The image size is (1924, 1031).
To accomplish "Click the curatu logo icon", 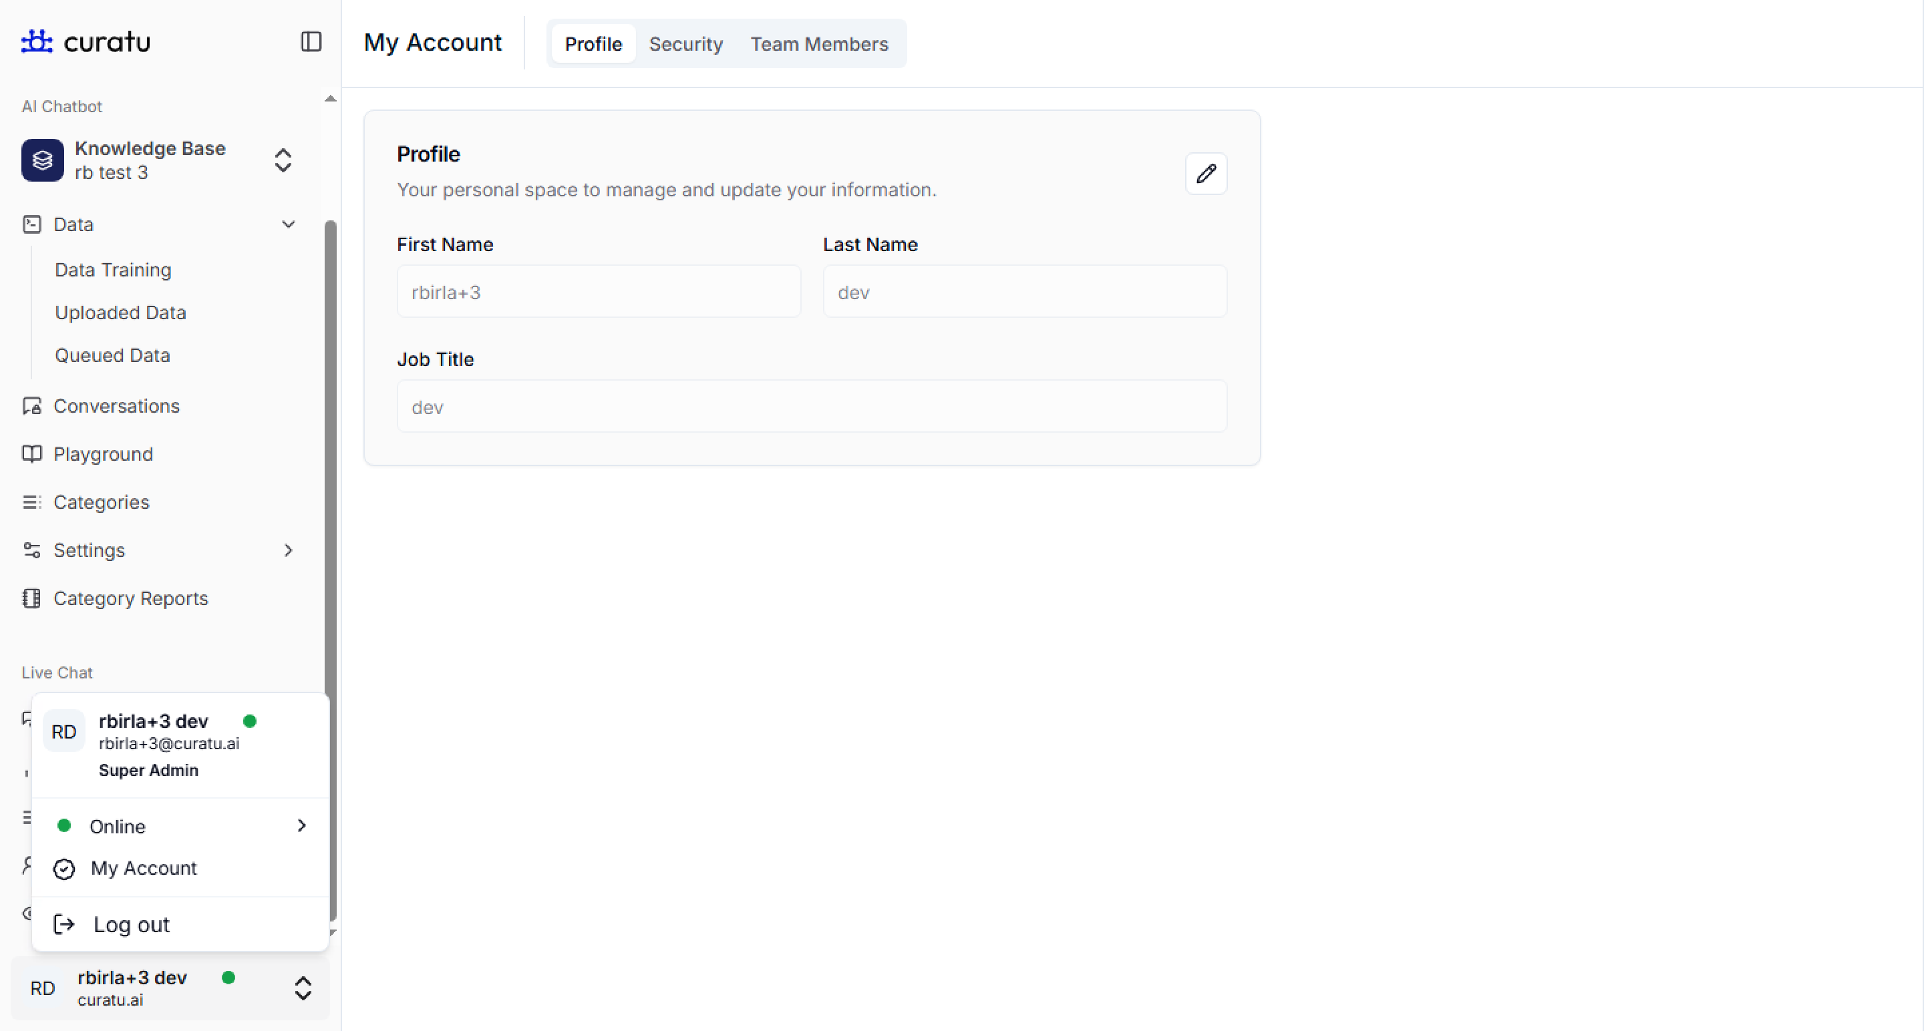I will (x=37, y=41).
